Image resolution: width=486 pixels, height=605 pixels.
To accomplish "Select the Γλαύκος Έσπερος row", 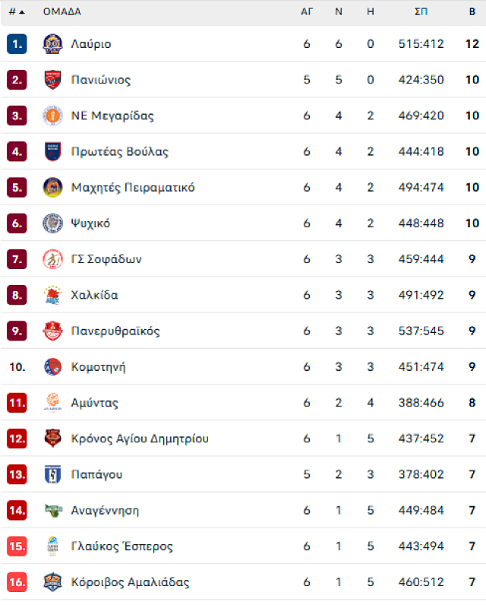I will [243, 546].
